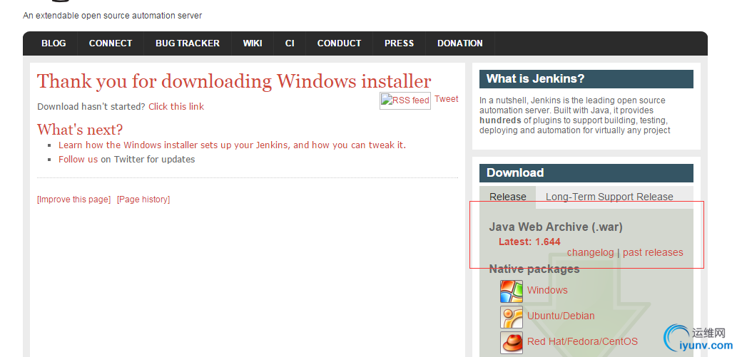Open the changelog link

pos(590,253)
